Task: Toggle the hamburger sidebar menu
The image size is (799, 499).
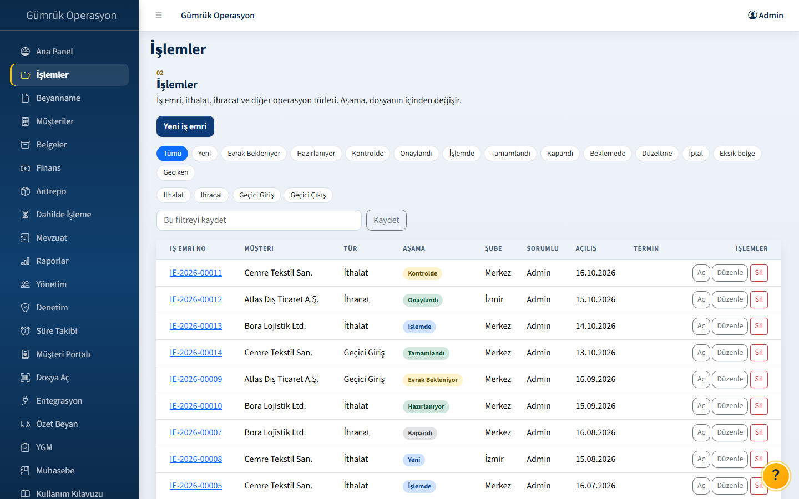Action: [x=159, y=16]
